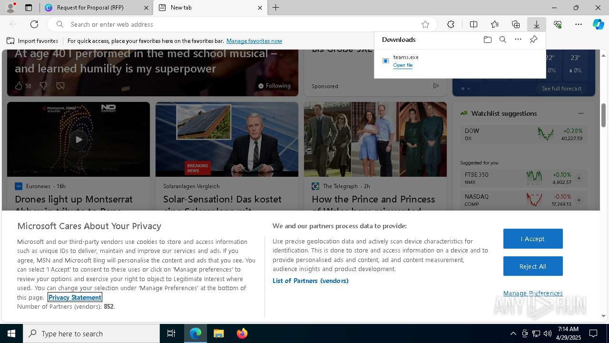
Task: Open the volume control icon
Action: point(548,333)
